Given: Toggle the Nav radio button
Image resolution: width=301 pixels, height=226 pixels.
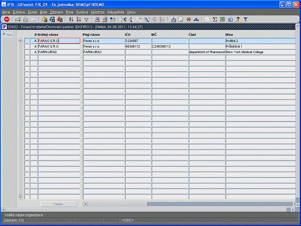Looking at the screenshot, I should click(x=4, y=35).
